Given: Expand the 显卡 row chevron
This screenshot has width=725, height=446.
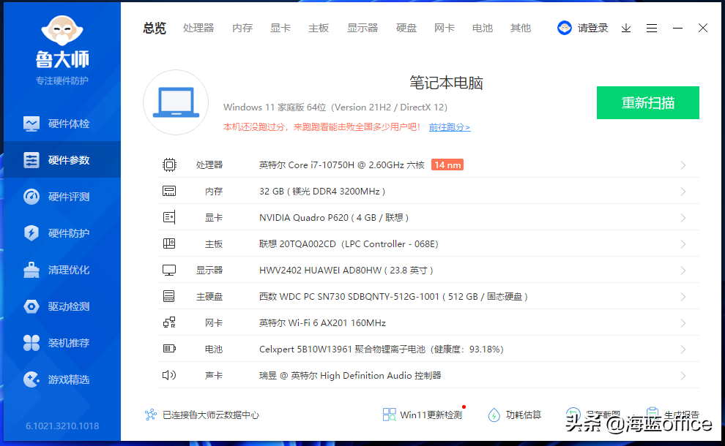Looking at the screenshot, I should point(683,218).
